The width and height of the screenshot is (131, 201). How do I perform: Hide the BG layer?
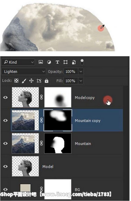(5, 189)
